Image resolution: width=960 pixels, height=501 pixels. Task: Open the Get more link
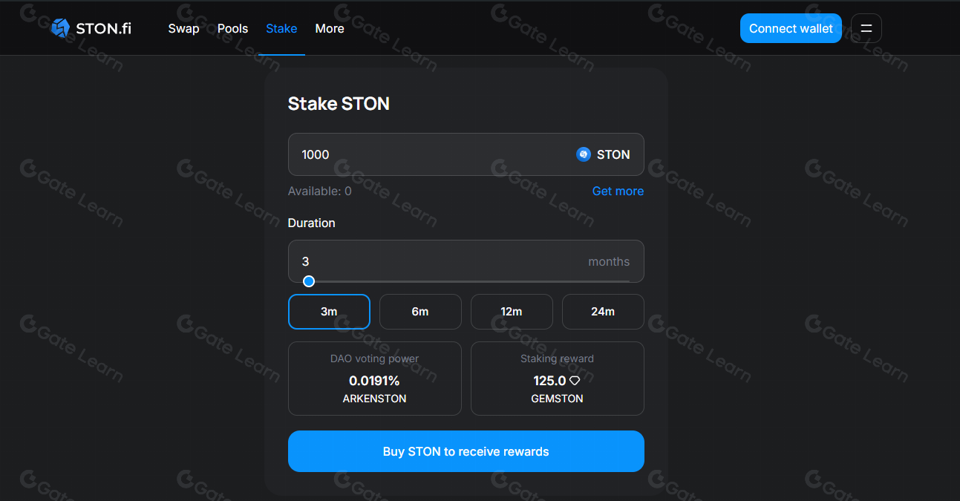[x=618, y=191]
